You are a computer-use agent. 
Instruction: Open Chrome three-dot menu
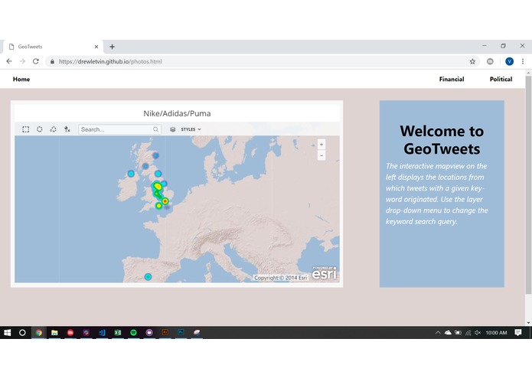tap(523, 61)
